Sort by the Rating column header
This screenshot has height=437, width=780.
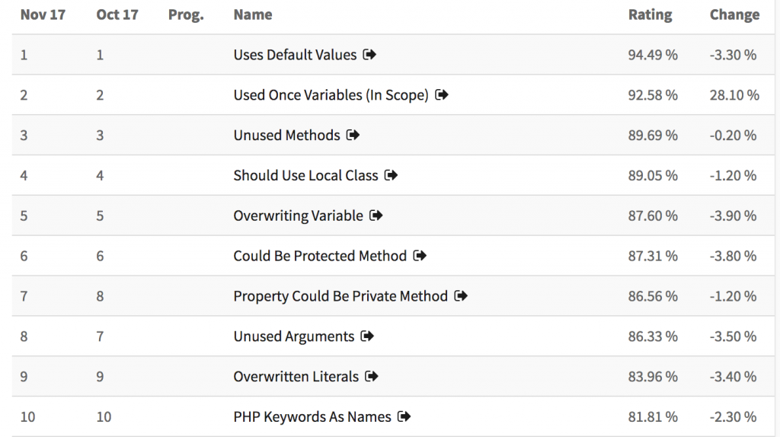[651, 15]
